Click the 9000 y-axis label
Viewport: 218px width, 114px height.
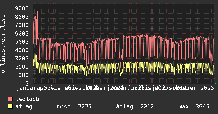point(22,8)
